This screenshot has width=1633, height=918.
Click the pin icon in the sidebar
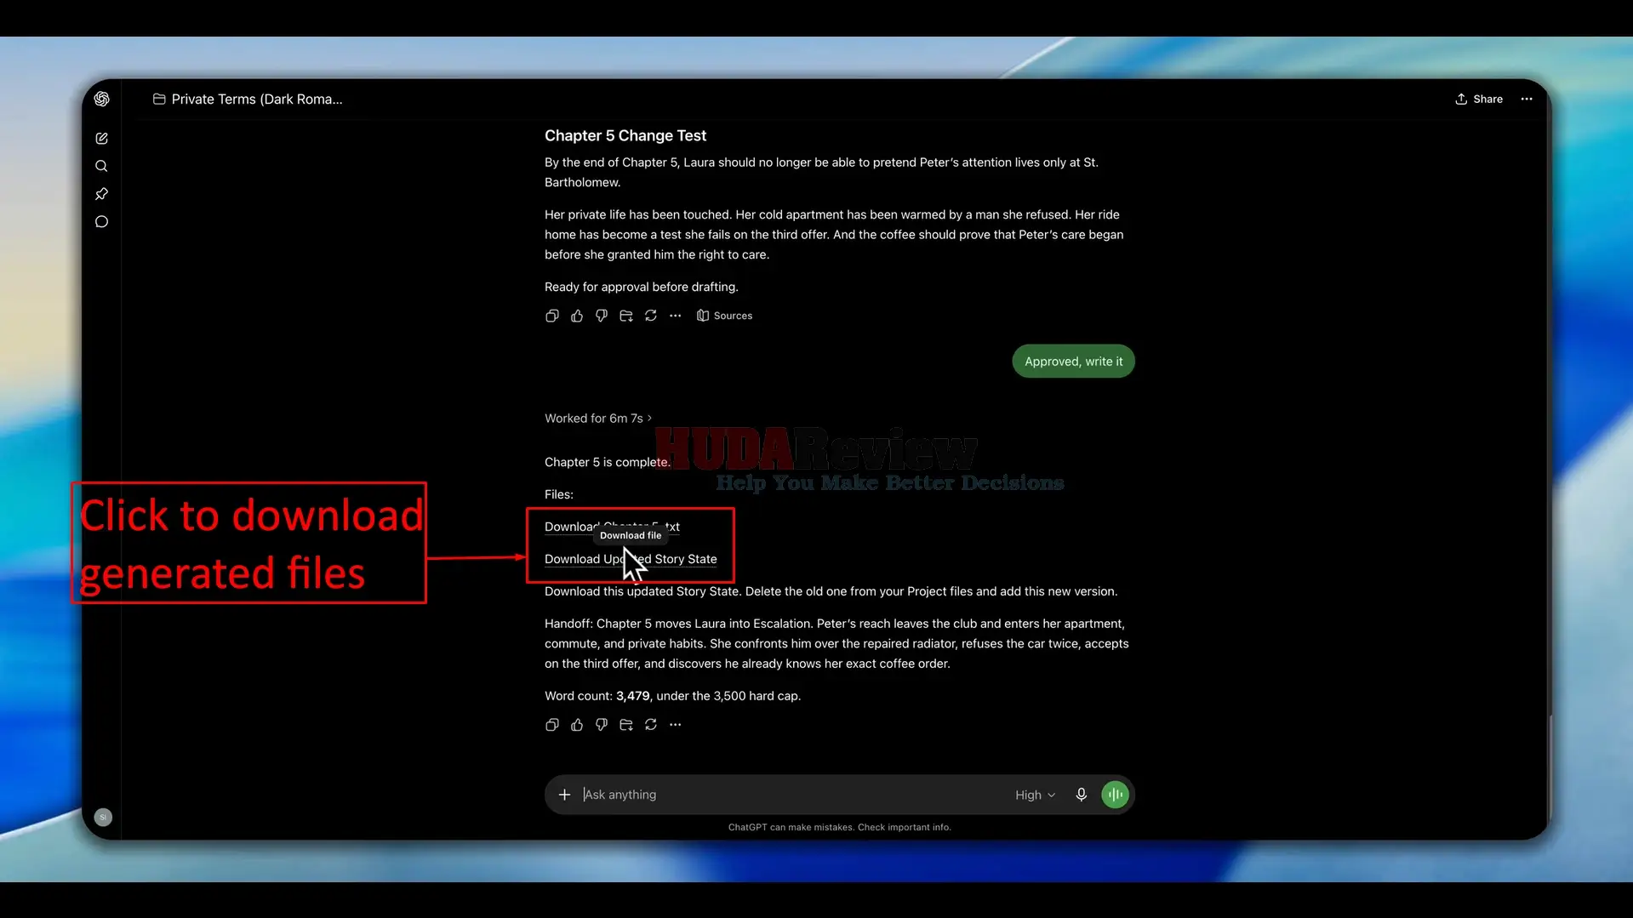102,194
